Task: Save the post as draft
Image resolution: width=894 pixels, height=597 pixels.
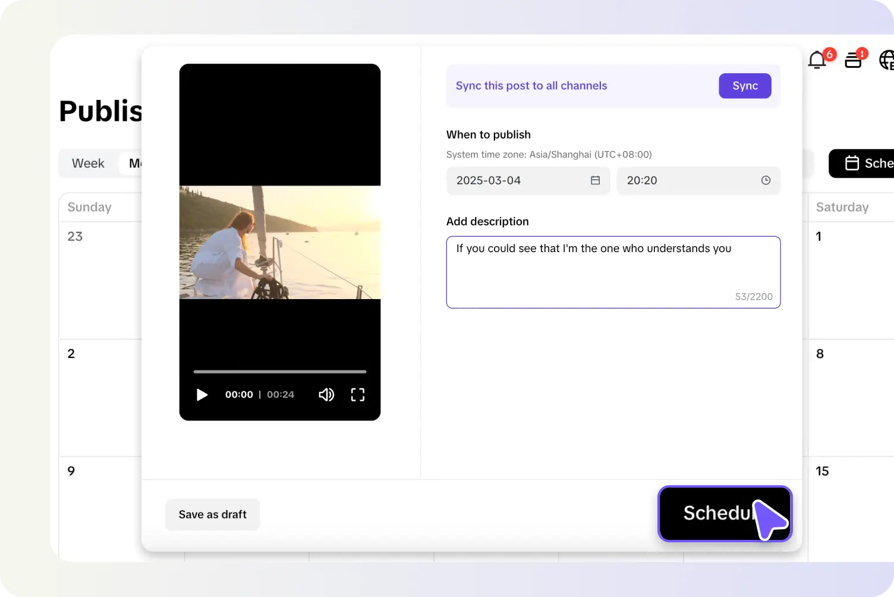Action: click(x=212, y=514)
